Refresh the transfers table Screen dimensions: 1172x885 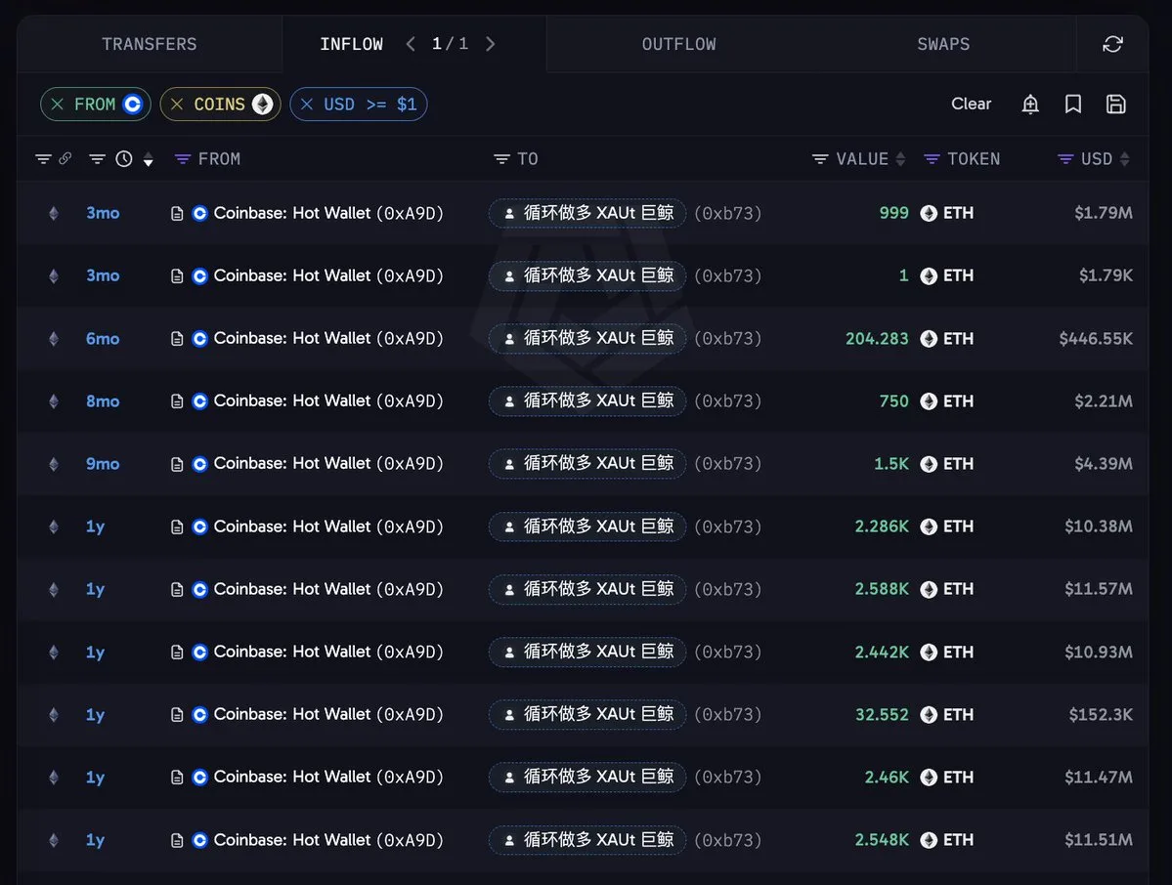[1112, 44]
